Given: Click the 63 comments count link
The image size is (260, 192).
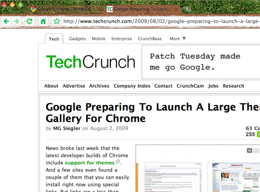Looking at the screenshot, I should [x=253, y=128].
